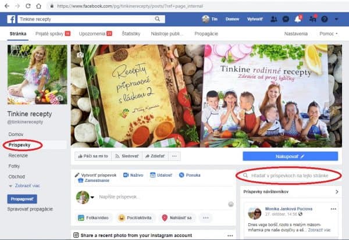The image size is (349, 240).
Task: Add Fotka/video to the post
Action: click(93, 218)
